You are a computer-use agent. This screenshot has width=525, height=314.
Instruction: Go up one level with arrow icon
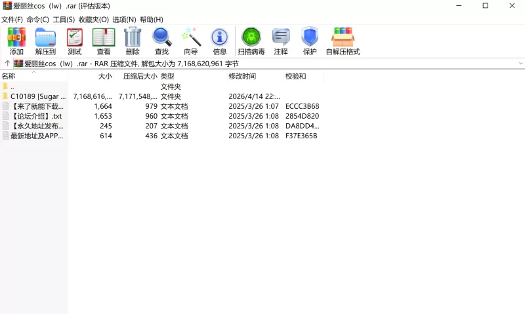[7, 63]
